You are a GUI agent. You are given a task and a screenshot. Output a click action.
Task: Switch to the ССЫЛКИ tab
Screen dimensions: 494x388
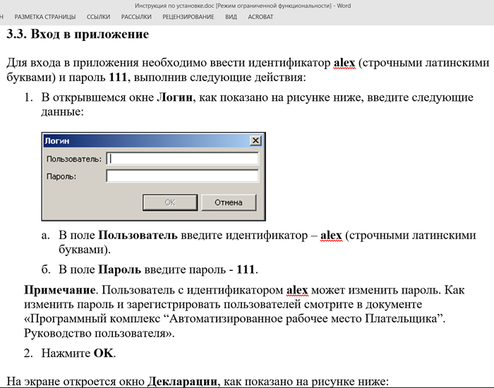point(98,17)
